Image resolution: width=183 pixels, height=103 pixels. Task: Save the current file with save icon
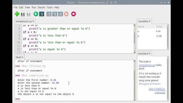pos(29,14)
